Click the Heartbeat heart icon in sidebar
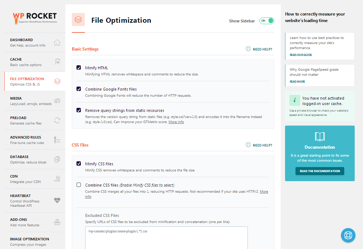Screen dimensions: 363x249 (x=57, y=200)
